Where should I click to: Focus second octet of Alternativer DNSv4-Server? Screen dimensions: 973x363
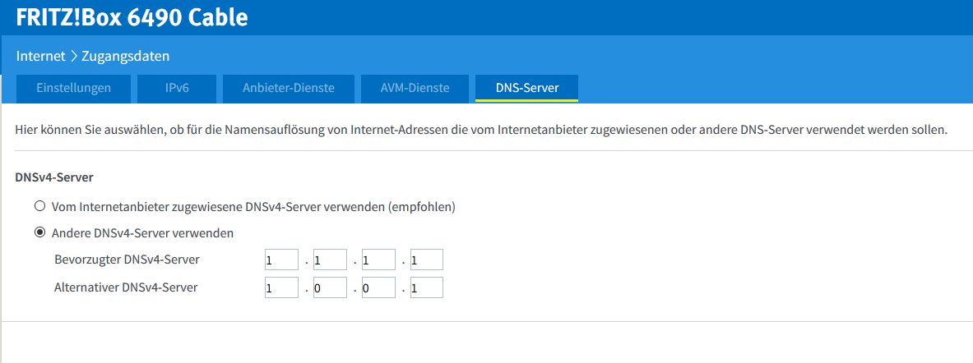329,287
